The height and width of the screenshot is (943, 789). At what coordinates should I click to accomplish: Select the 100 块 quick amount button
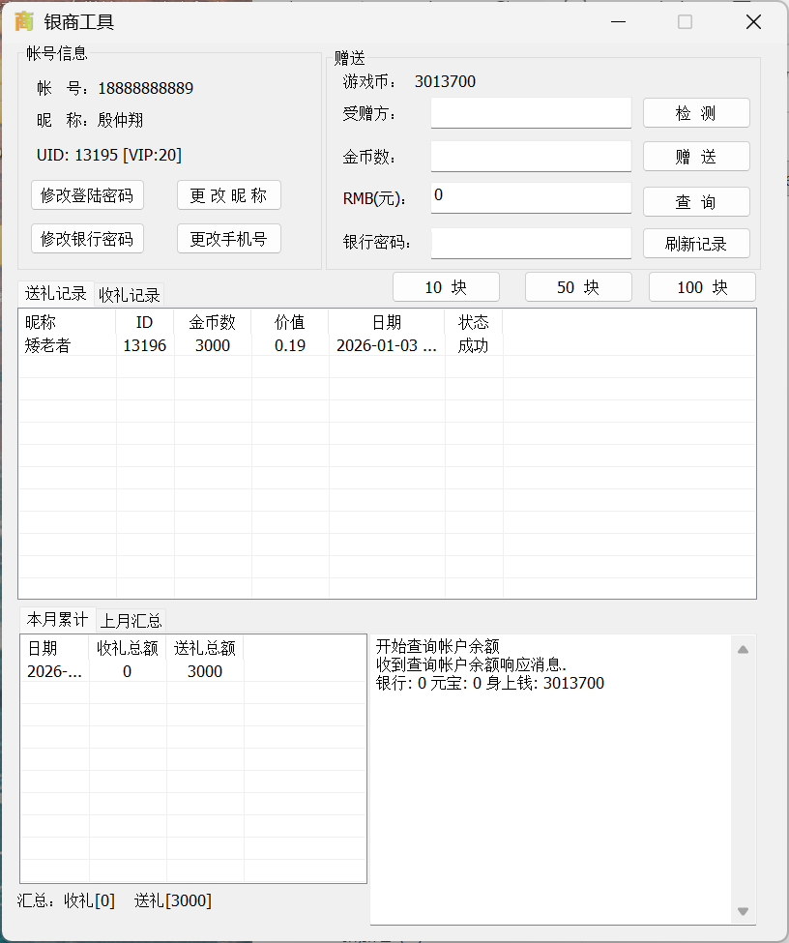coord(702,287)
